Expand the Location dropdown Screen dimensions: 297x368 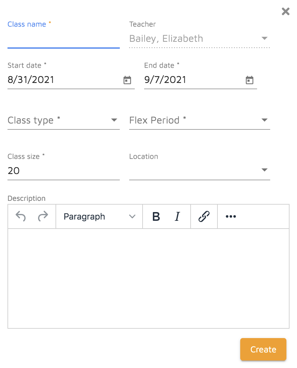point(264,170)
